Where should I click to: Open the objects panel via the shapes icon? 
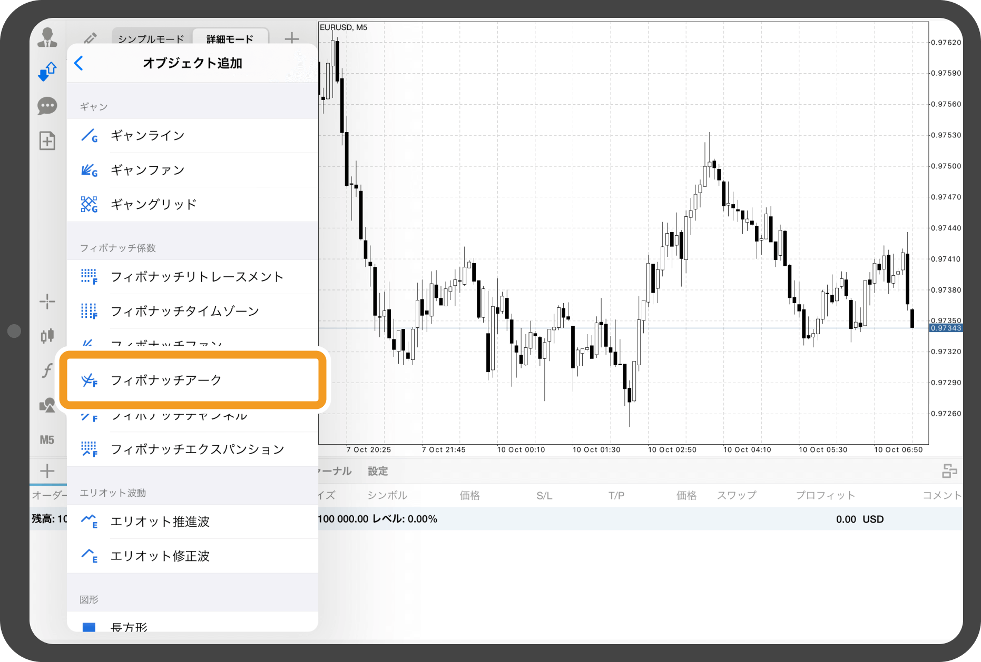pos(47,404)
